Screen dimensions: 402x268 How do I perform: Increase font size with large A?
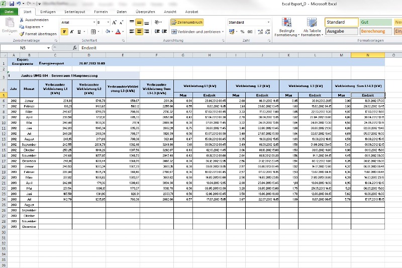point(115,22)
